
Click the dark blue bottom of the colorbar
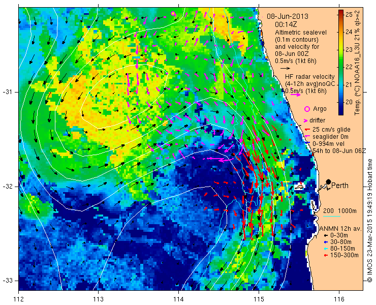pos(341,112)
